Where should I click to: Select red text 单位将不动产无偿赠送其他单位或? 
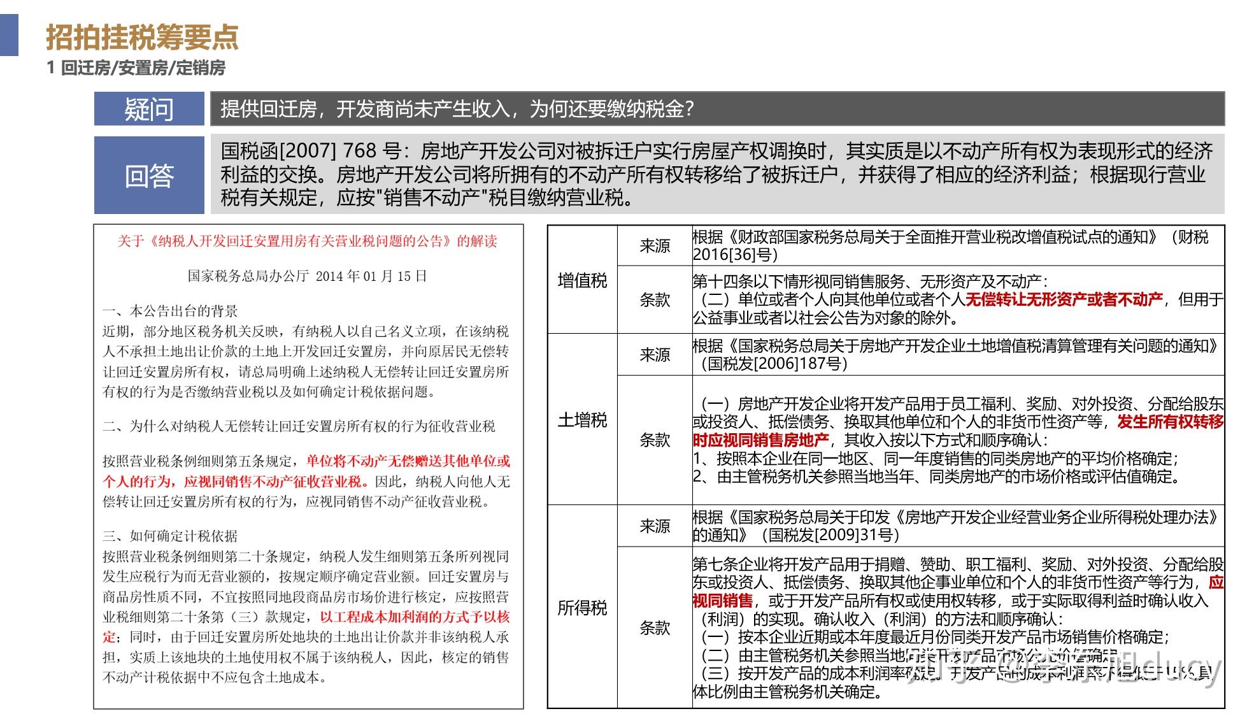coord(408,461)
